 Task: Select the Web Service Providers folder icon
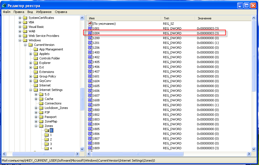[x=25, y=35]
